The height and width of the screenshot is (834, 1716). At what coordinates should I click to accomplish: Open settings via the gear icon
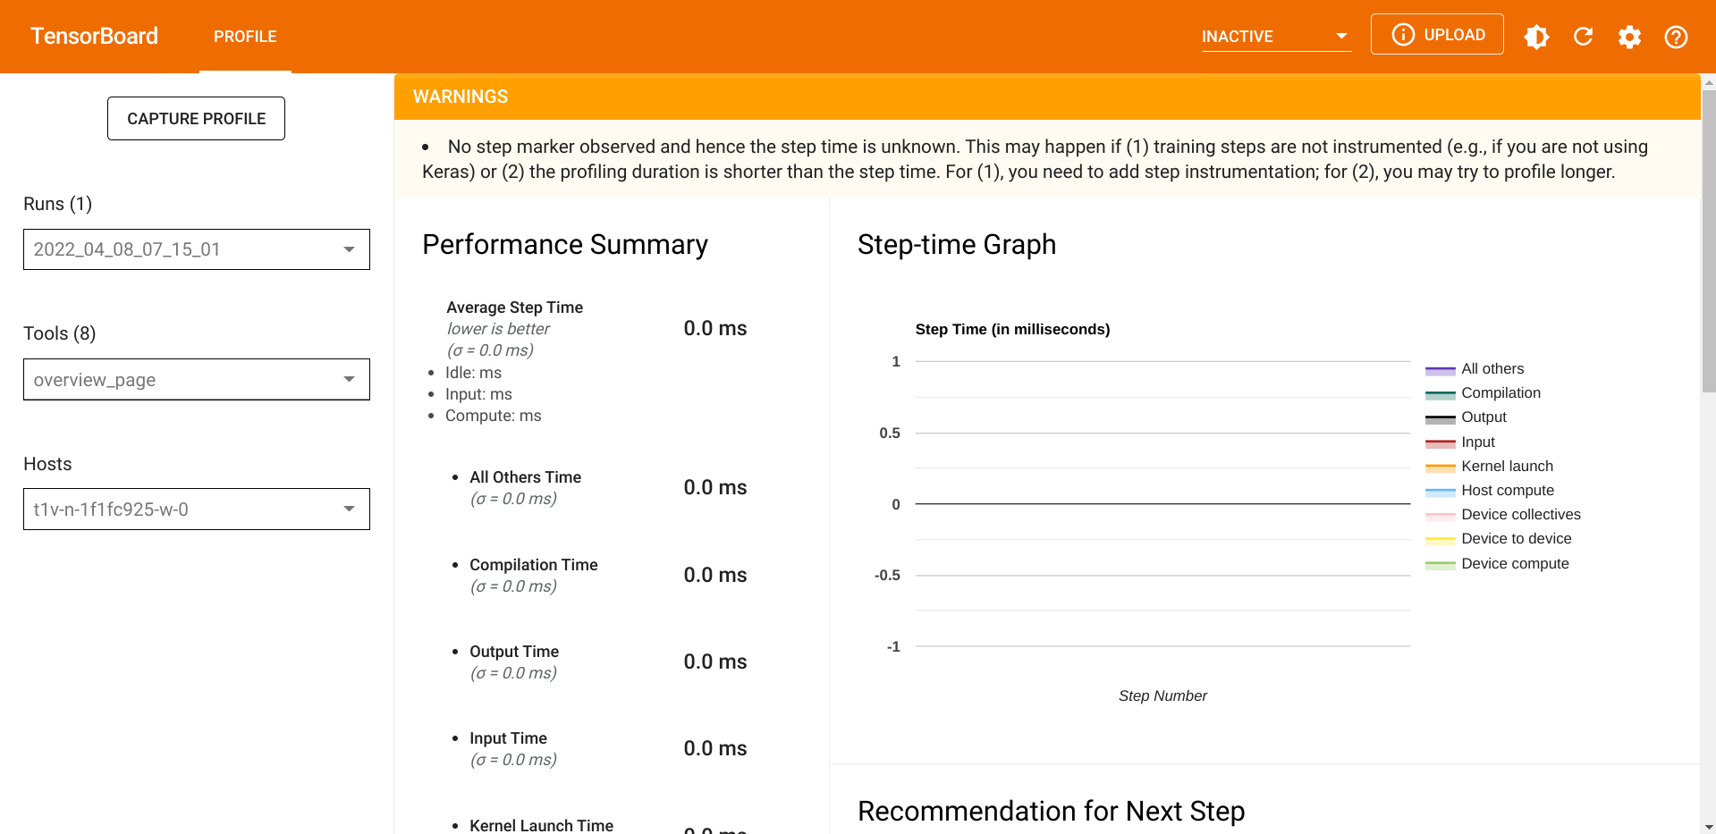(1629, 37)
